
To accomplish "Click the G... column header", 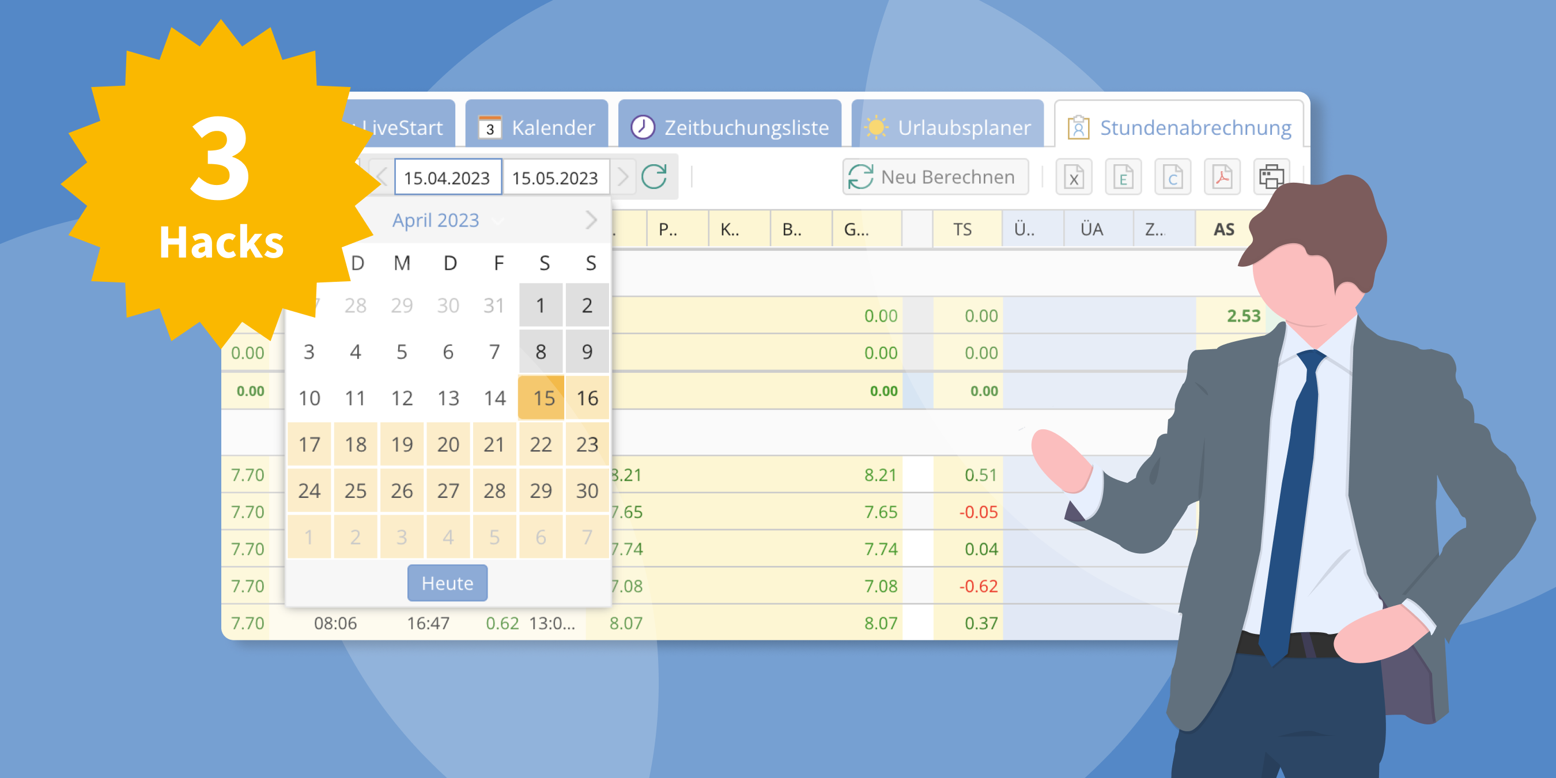I will [x=866, y=229].
